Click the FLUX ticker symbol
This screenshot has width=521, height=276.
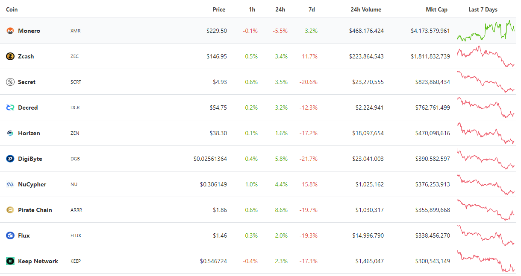coord(76,235)
